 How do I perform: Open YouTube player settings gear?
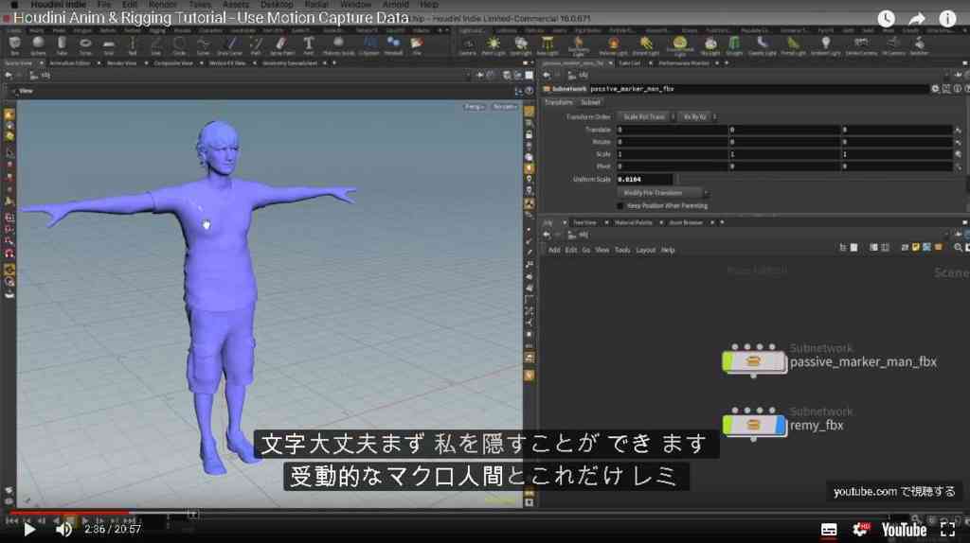click(x=860, y=530)
